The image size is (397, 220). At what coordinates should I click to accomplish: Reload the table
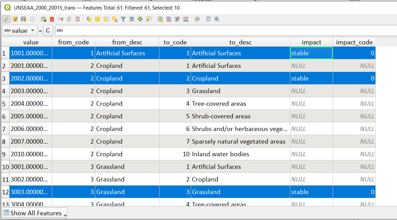coord(32,19)
